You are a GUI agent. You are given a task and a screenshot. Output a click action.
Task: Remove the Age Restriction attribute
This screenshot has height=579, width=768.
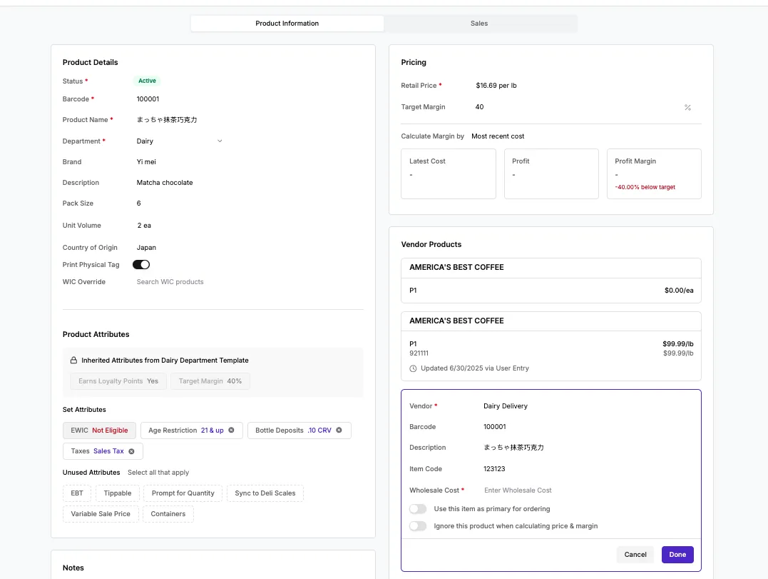point(231,430)
